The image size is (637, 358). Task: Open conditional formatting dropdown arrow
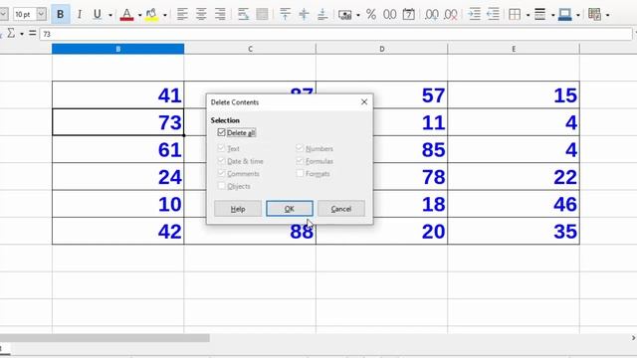coord(607,15)
